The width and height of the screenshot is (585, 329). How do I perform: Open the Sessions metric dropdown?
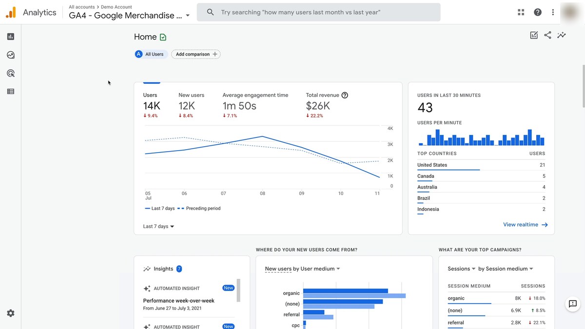[461, 269]
